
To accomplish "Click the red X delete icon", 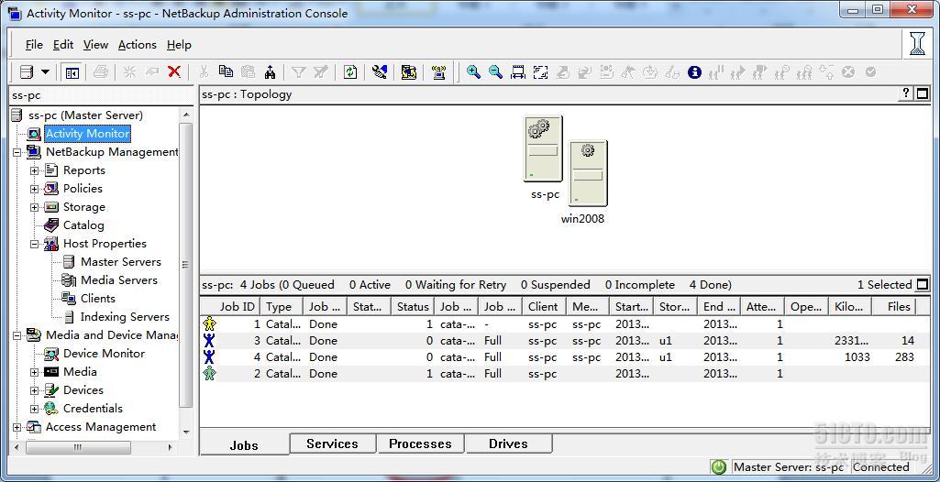I will click(174, 72).
